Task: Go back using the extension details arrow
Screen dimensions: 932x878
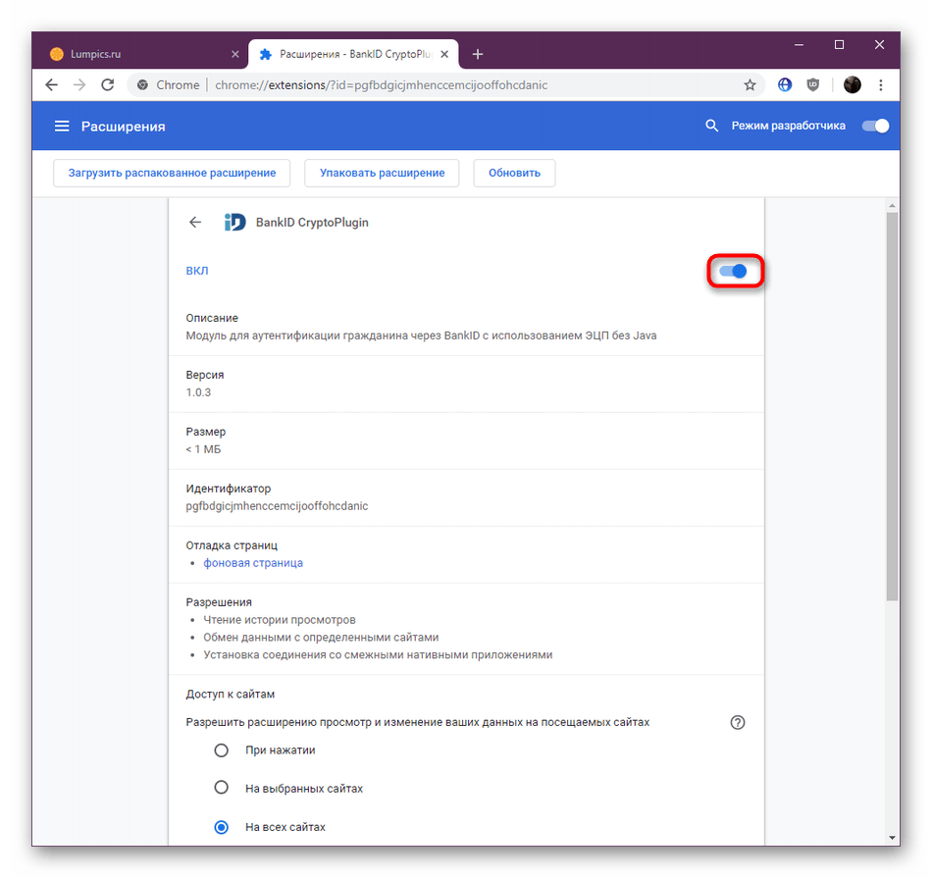Action: pos(195,223)
